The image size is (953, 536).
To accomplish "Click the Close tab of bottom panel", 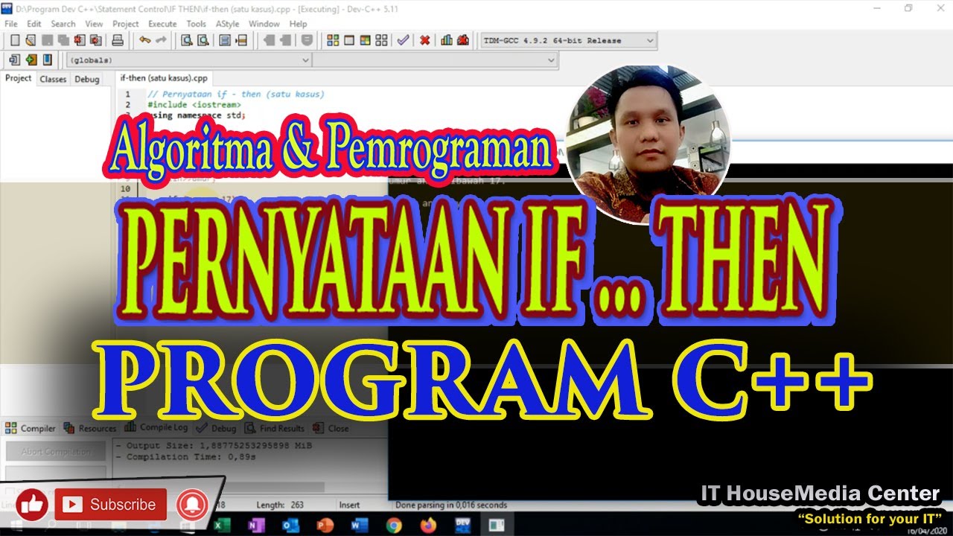I will click(x=331, y=428).
